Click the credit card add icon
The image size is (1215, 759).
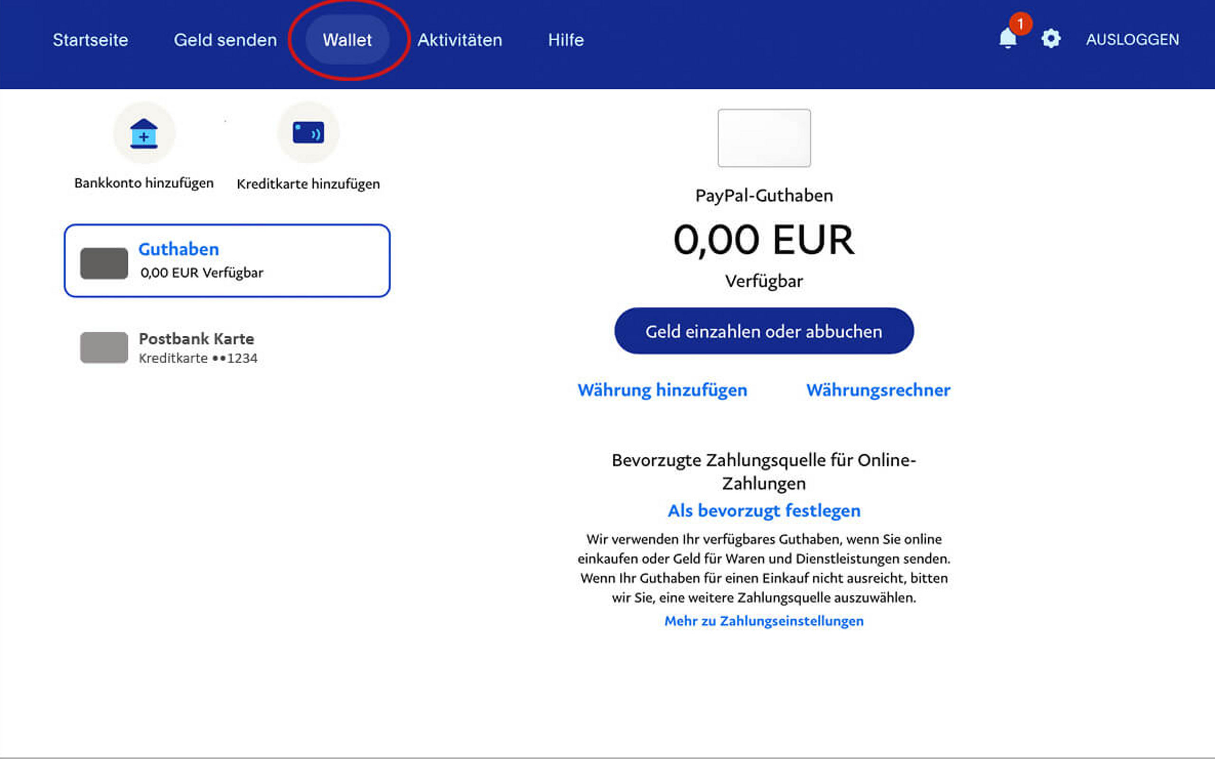(x=308, y=133)
